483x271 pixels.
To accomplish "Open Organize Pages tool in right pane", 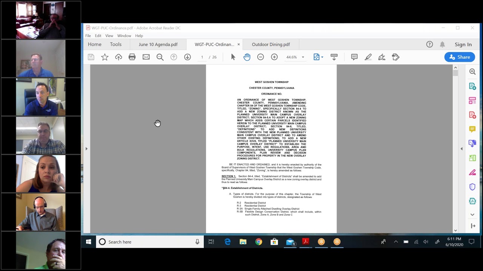I will [x=472, y=100].
